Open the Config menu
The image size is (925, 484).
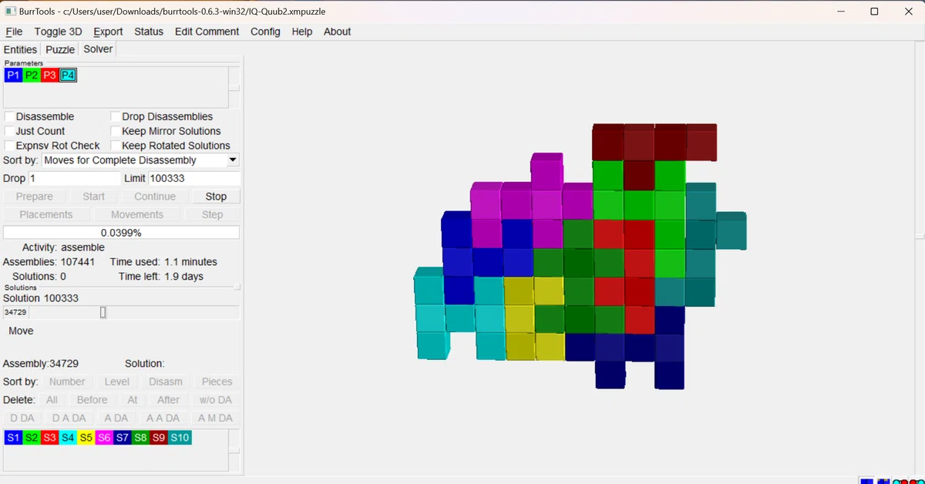[265, 32]
